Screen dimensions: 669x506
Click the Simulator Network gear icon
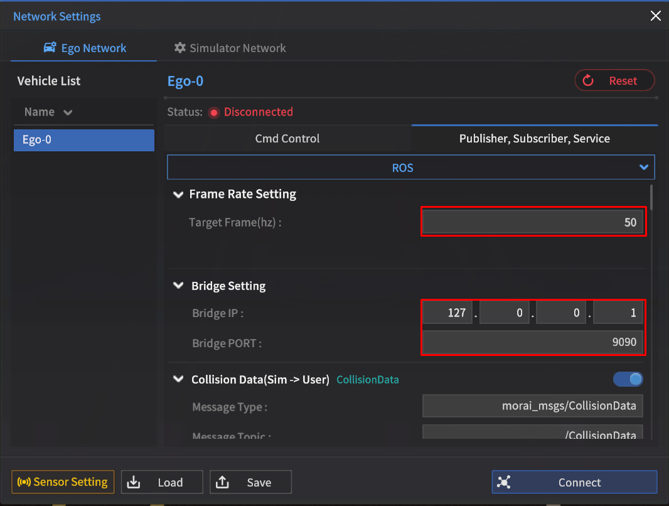(180, 48)
